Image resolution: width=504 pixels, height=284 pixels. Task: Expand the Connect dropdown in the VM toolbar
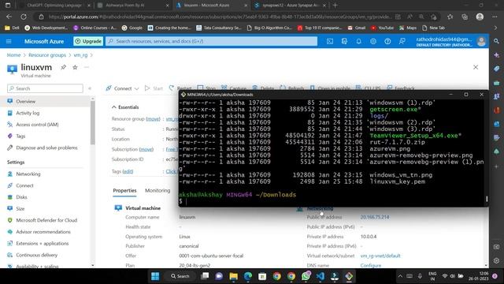point(123,88)
